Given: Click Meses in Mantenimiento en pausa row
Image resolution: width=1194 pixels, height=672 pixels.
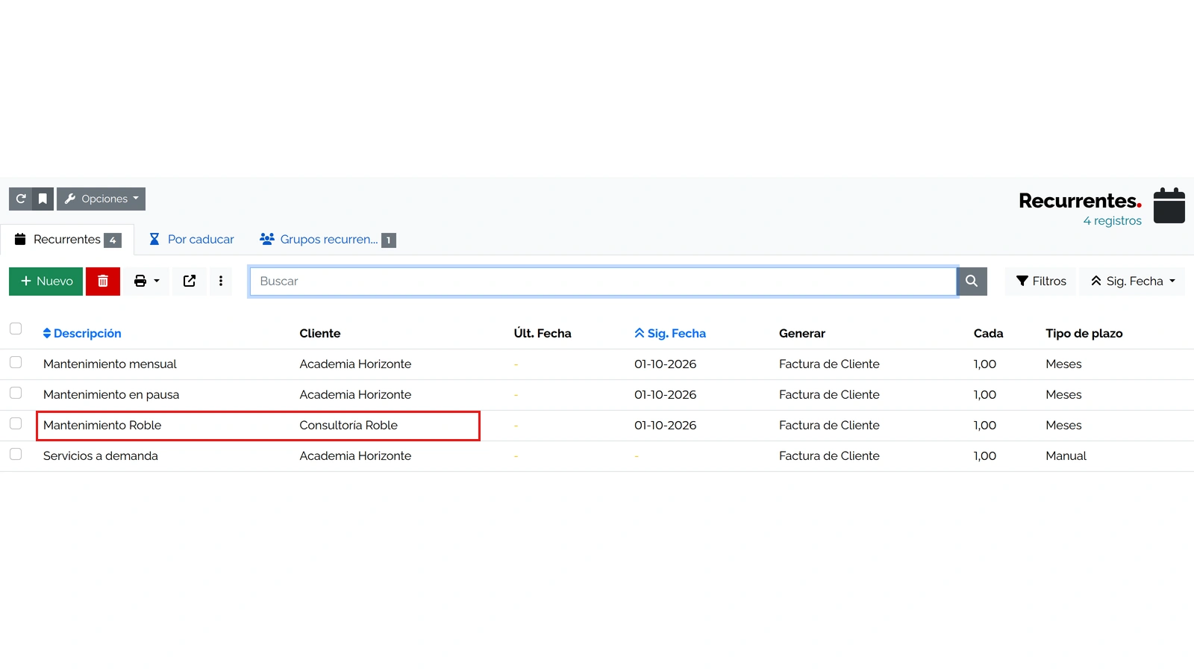Looking at the screenshot, I should point(1063,395).
